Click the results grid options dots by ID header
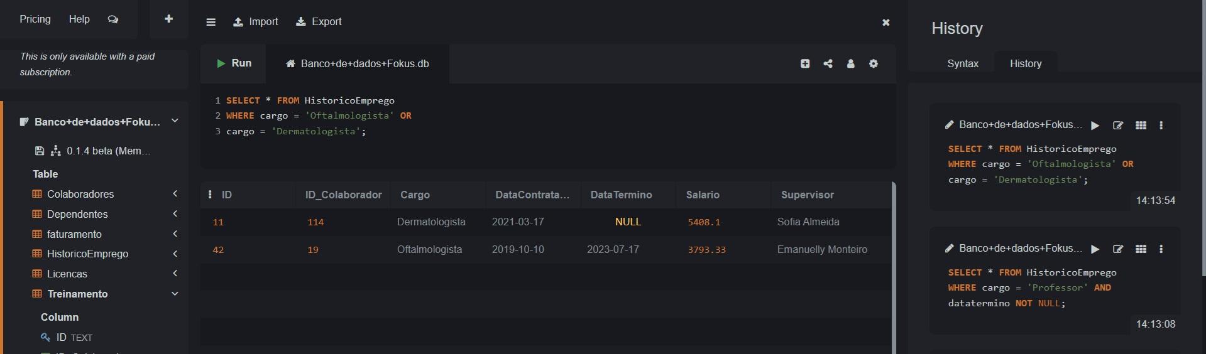 tap(210, 195)
